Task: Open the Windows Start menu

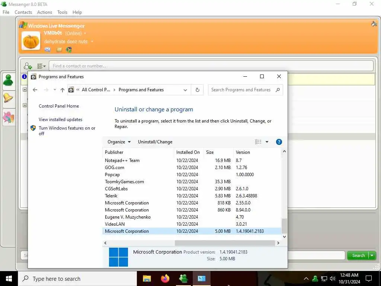Action: tap(9, 279)
